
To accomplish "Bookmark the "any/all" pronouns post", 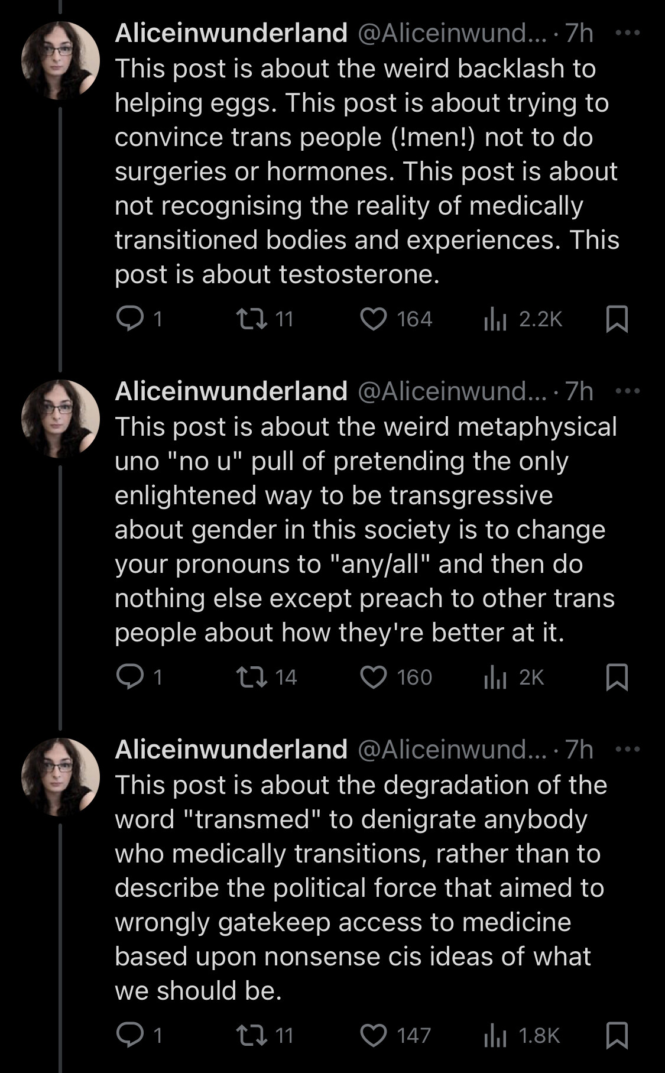I will pyautogui.click(x=617, y=677).
